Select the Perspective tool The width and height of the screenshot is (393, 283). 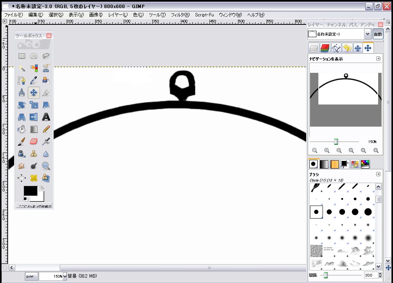pyautogui.click(x=22, y=117)
